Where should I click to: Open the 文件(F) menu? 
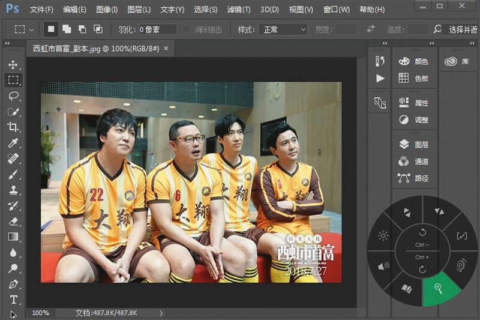(x=41, y=10)
